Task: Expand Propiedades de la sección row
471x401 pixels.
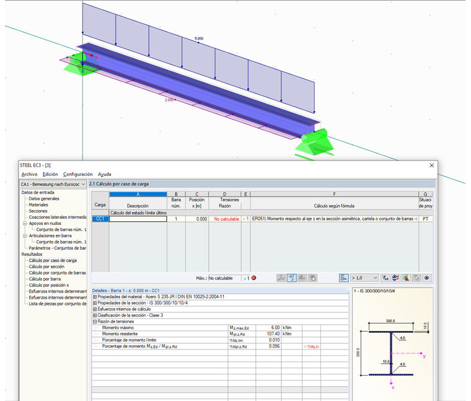Action: 95,303
